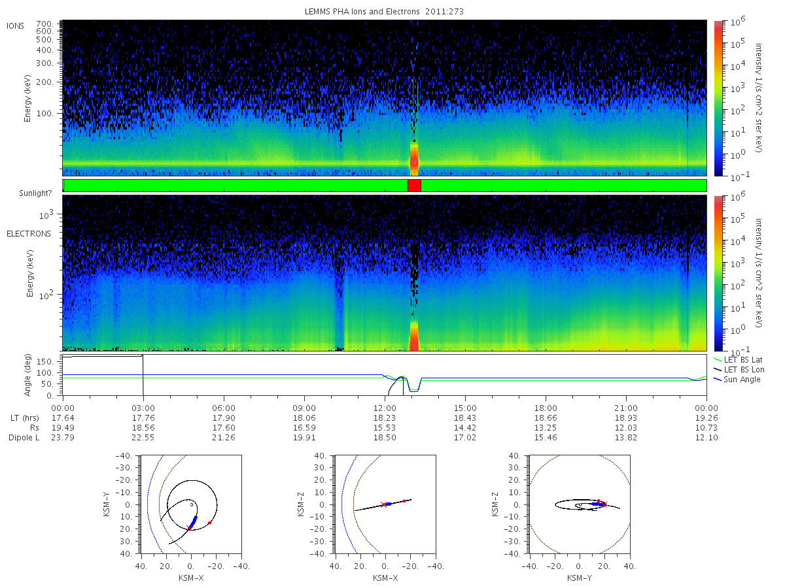This screenshot has width=785, height=588.
Task: Click the Dipole L ephemeris row label
Action: pos(24,437)
